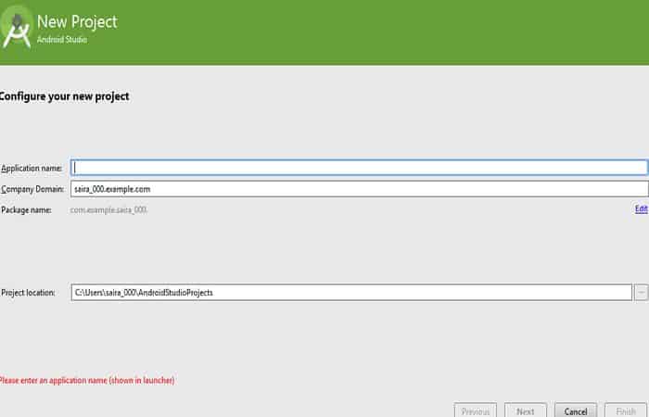Screen dimensions: 649x417
Task: Click the 'Company Domain:' label
Action: point(32,189)
